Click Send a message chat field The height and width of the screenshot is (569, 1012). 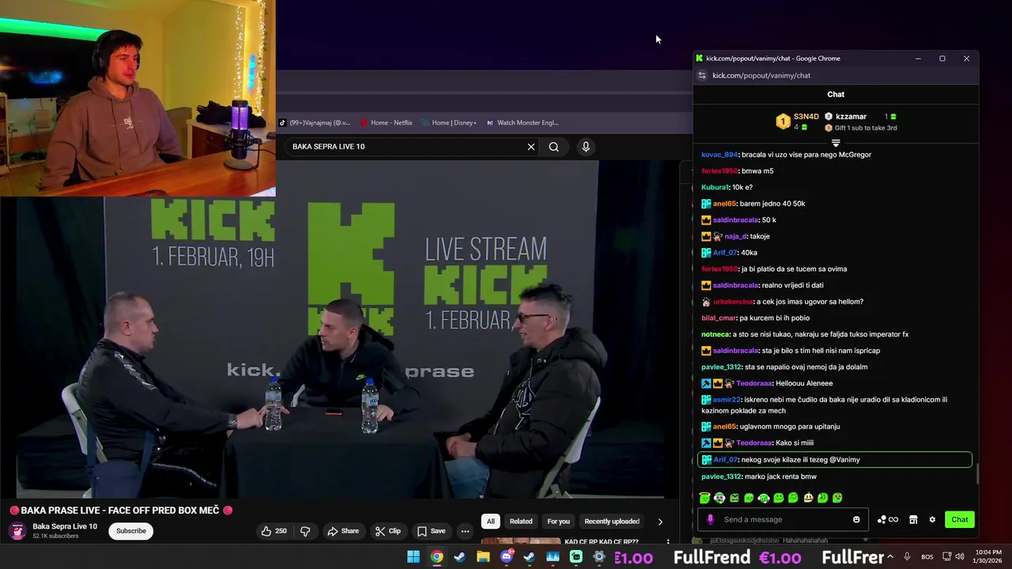tap(783, 519)
